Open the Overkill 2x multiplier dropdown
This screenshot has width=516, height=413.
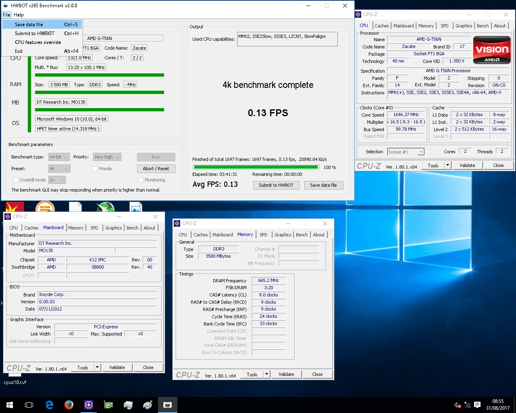57,180
